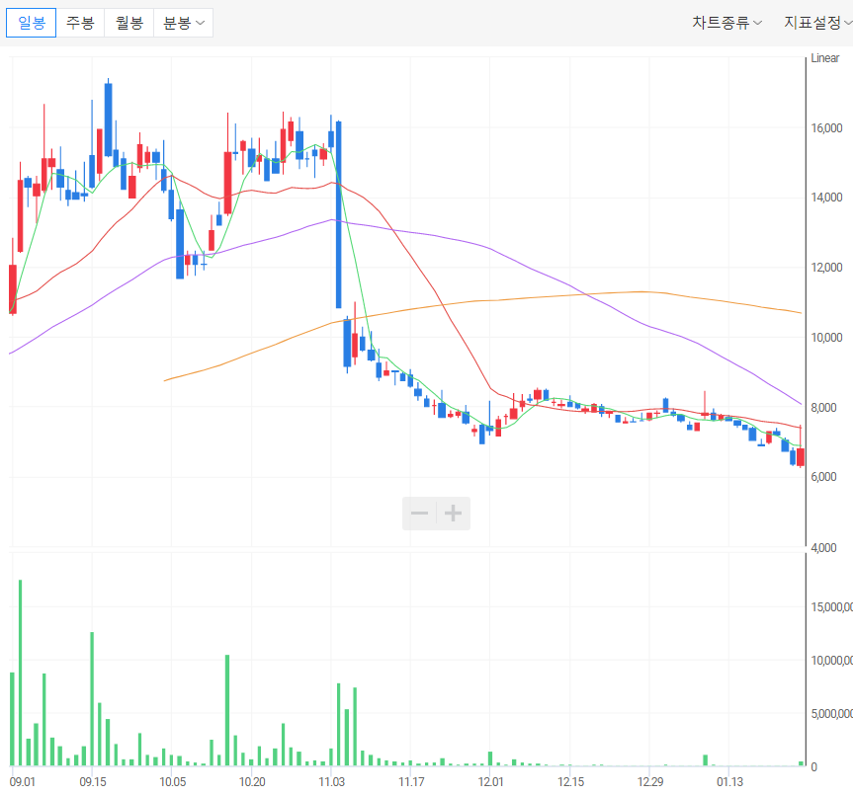The width and height of the screenshot is (853, 796).
Task: Click the 0 volume axis label
Action: pyautogui.click(x=813, y=767)
